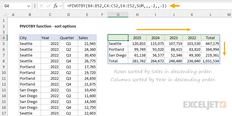Screen dimensions: 232x116
Task: Click the formula bar PIVOTBY formula text
Action: pos(117,6)
